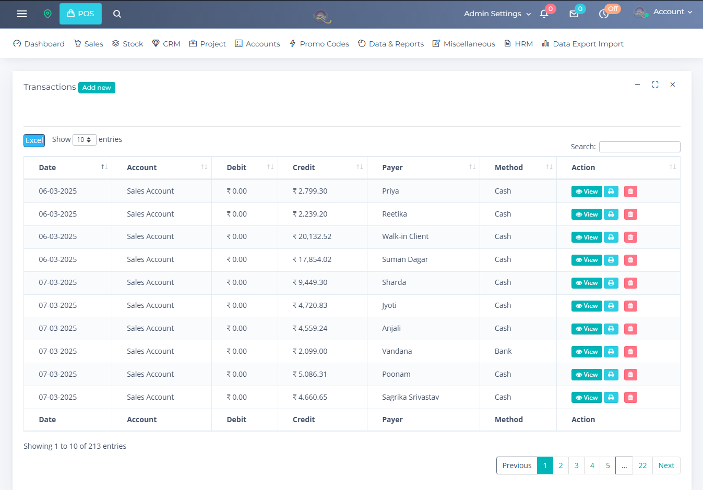Open the POS screen
The image size is (703, 490).
(x=80, y=14)
